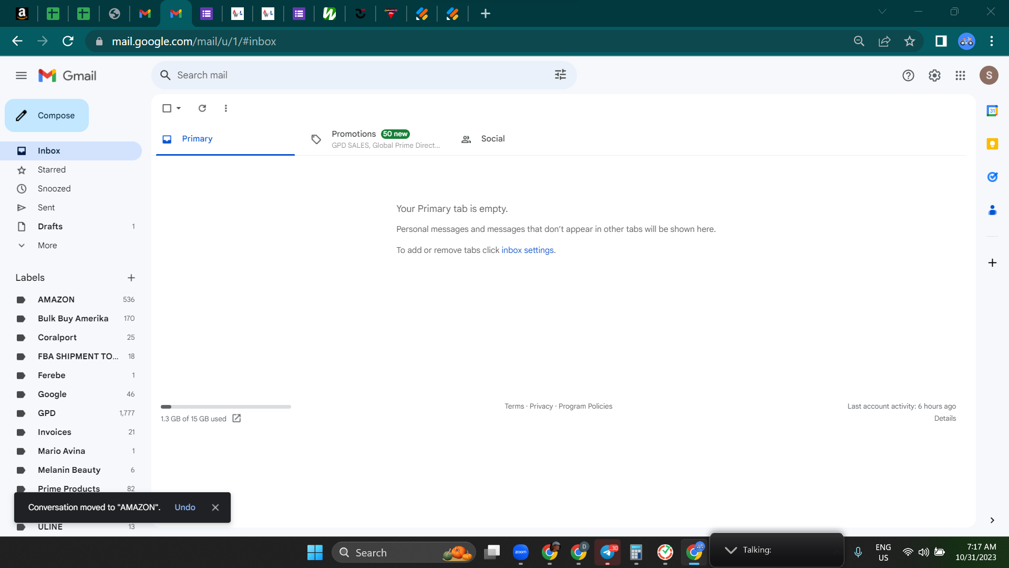
Task: Open the More options three-dot toolbar menu
Action: [x=226, y=108]
